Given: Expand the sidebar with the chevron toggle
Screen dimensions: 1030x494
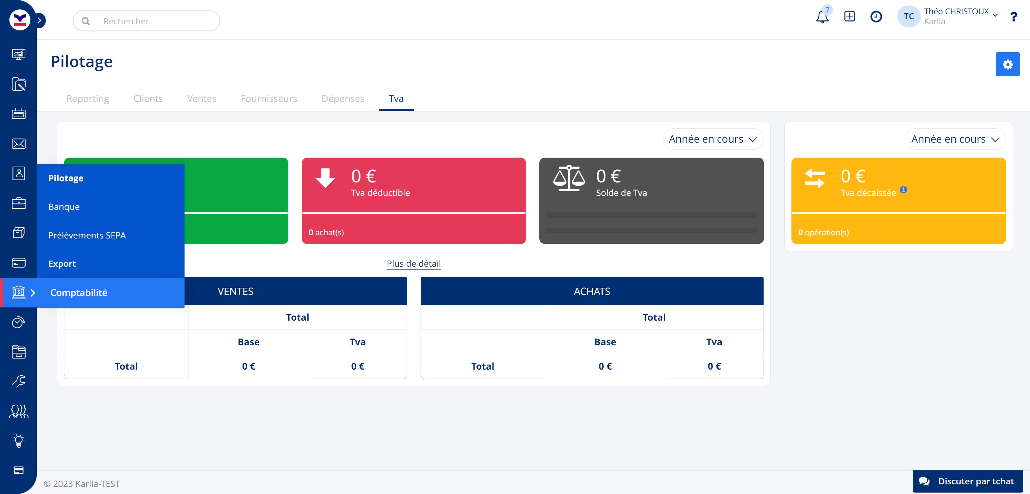Looking at the screenshot, I should point(39,20).
